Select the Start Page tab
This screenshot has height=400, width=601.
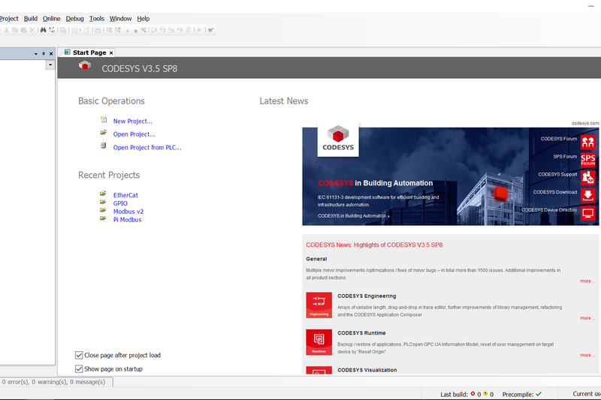pos(89,53)
